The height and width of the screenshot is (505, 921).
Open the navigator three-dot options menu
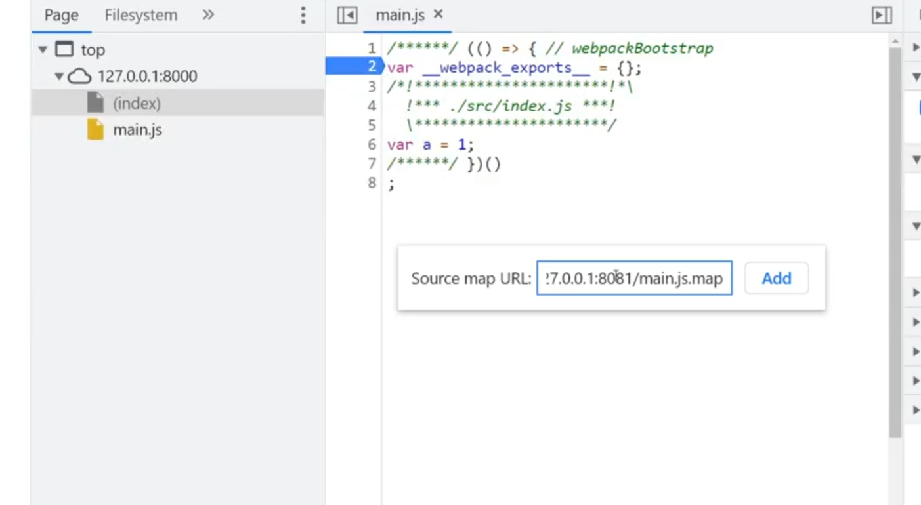tap(303, 15)
